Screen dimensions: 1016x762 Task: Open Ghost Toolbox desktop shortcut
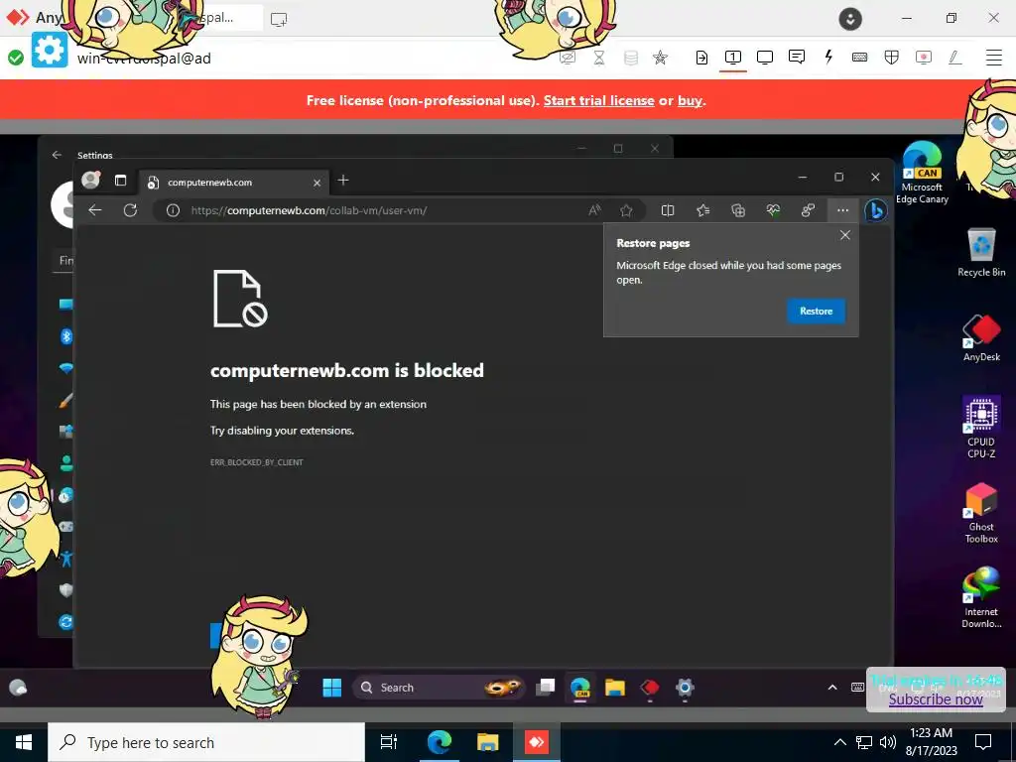pyautogui.click(x=981, y=513)
